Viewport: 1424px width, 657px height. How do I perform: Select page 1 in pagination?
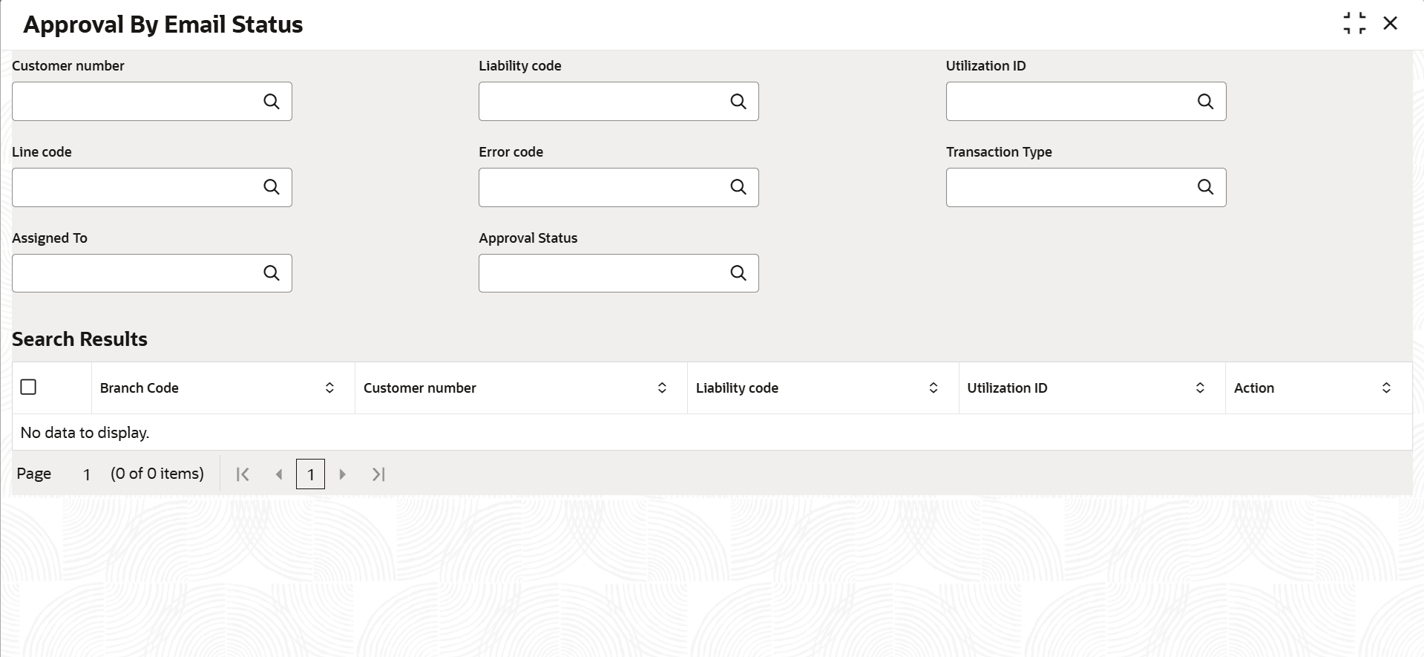point(310,474)
